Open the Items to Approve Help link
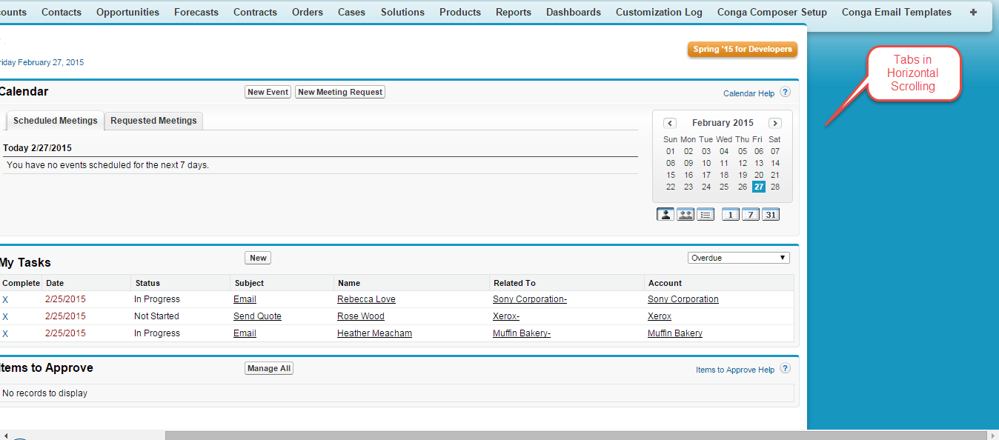This screenshot has width=999, height=440. (x=735, y=370)
